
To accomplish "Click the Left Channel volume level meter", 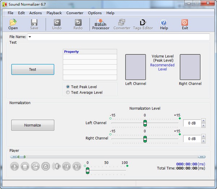I will [136, 67].
